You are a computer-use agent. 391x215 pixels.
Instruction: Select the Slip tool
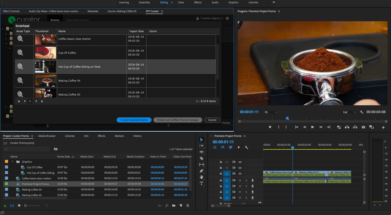click(201, 165)
